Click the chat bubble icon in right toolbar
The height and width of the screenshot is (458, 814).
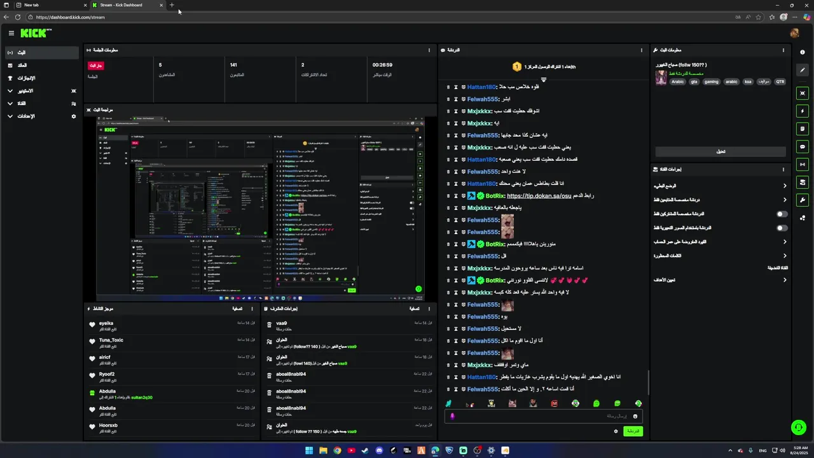[x=803, y=146]
